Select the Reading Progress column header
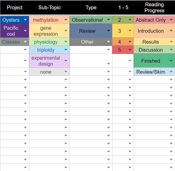The height and width of the screenshot is (171, 175). [x=154, y=7]
